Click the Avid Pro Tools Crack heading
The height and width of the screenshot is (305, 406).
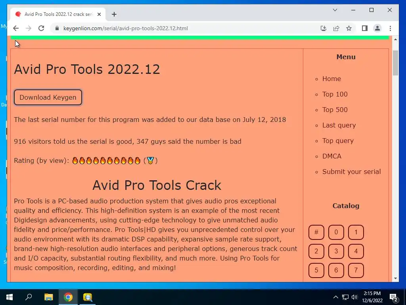click(157, 185)
